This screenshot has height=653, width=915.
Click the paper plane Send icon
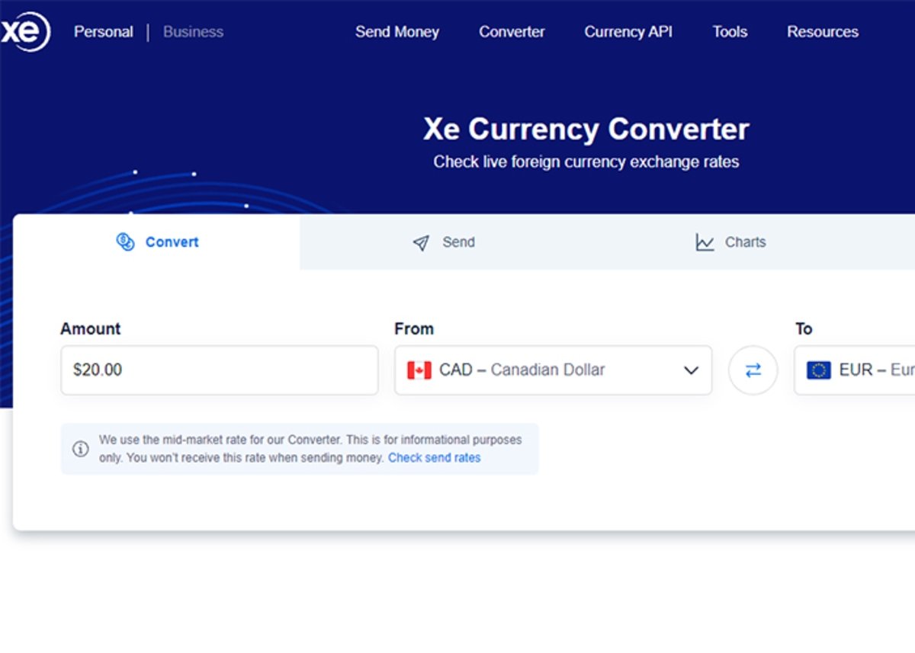[x=421, y=243]
